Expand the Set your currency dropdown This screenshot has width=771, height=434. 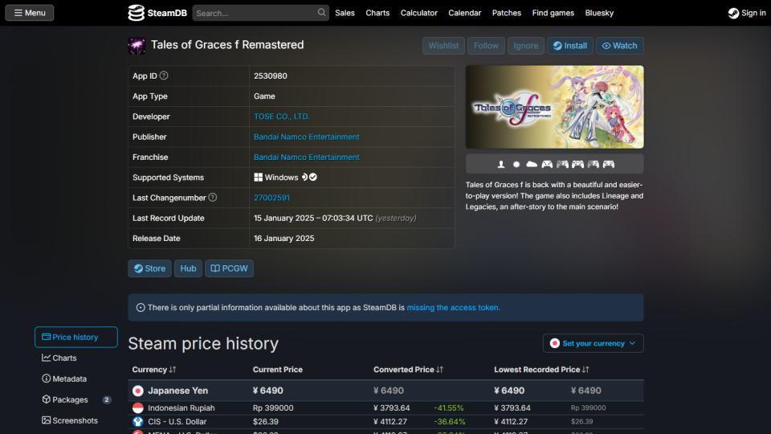593,343
